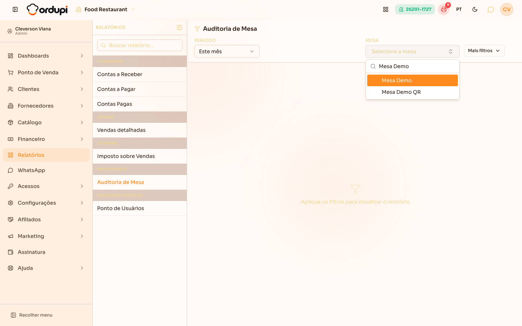The image size is (522, 326).
Task: Open Contas a Pagar report
Action: [140, 89]
